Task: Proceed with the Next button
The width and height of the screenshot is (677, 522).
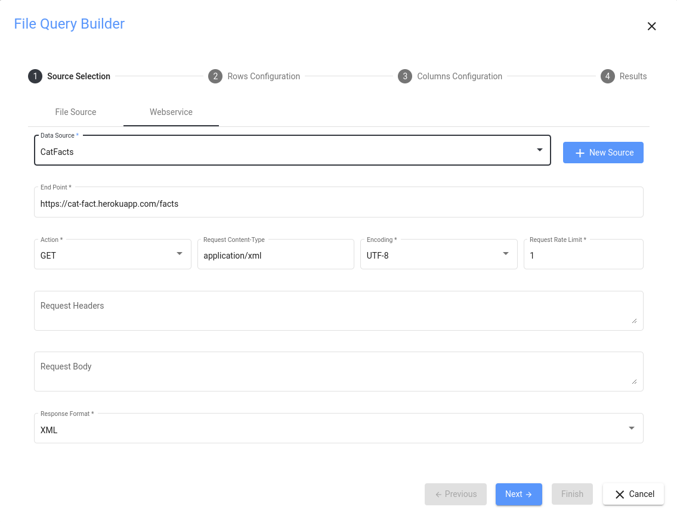Action: pos(518,494)
